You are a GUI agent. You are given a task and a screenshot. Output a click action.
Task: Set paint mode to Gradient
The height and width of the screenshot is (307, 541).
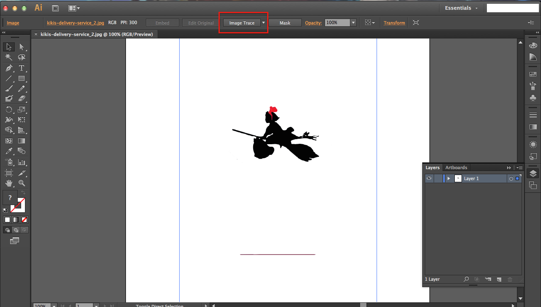(16, 219)
